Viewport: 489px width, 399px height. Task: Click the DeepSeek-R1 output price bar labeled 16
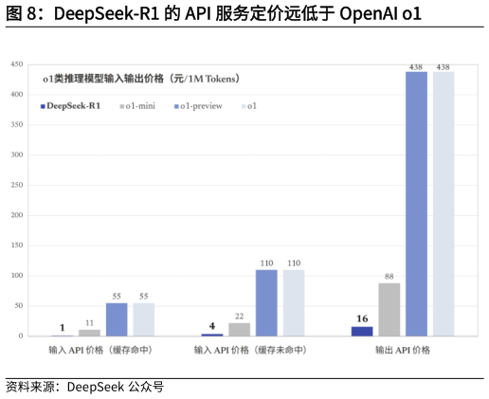click(362, 332)
